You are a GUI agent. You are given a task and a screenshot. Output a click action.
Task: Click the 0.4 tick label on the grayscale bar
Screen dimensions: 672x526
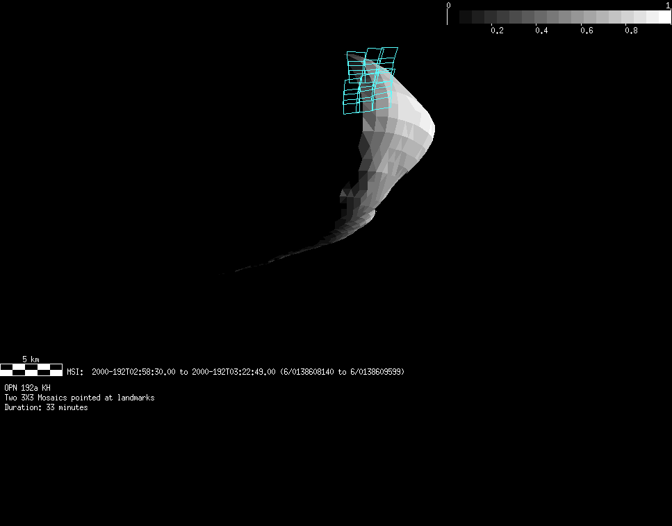541,31
